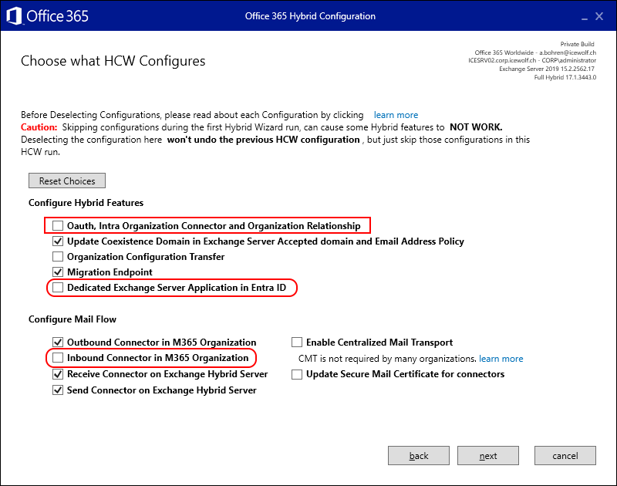The width and height of the screenshot is (617, 486).
Task: Click the red 'Caution:' warning text
Action: [39, 127]
